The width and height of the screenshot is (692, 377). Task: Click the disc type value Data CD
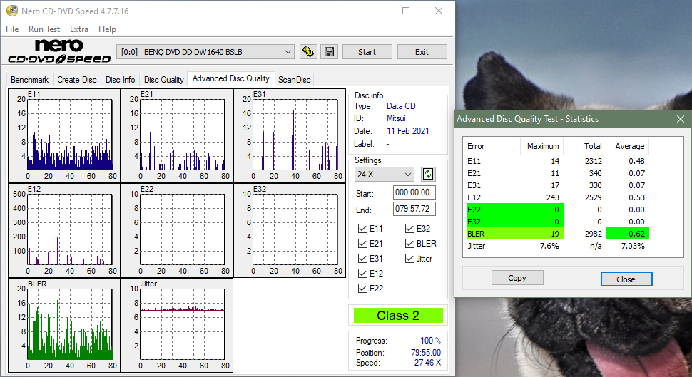tap(401, 106)
